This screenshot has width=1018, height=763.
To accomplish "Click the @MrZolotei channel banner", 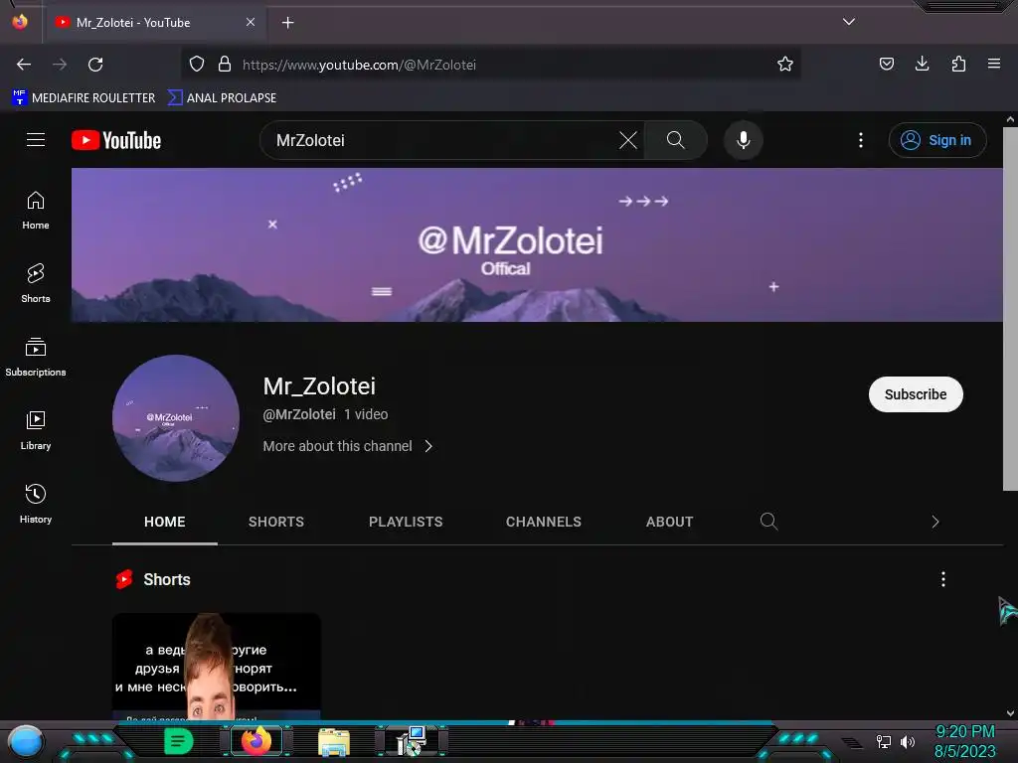I will [x=537, y=244].
